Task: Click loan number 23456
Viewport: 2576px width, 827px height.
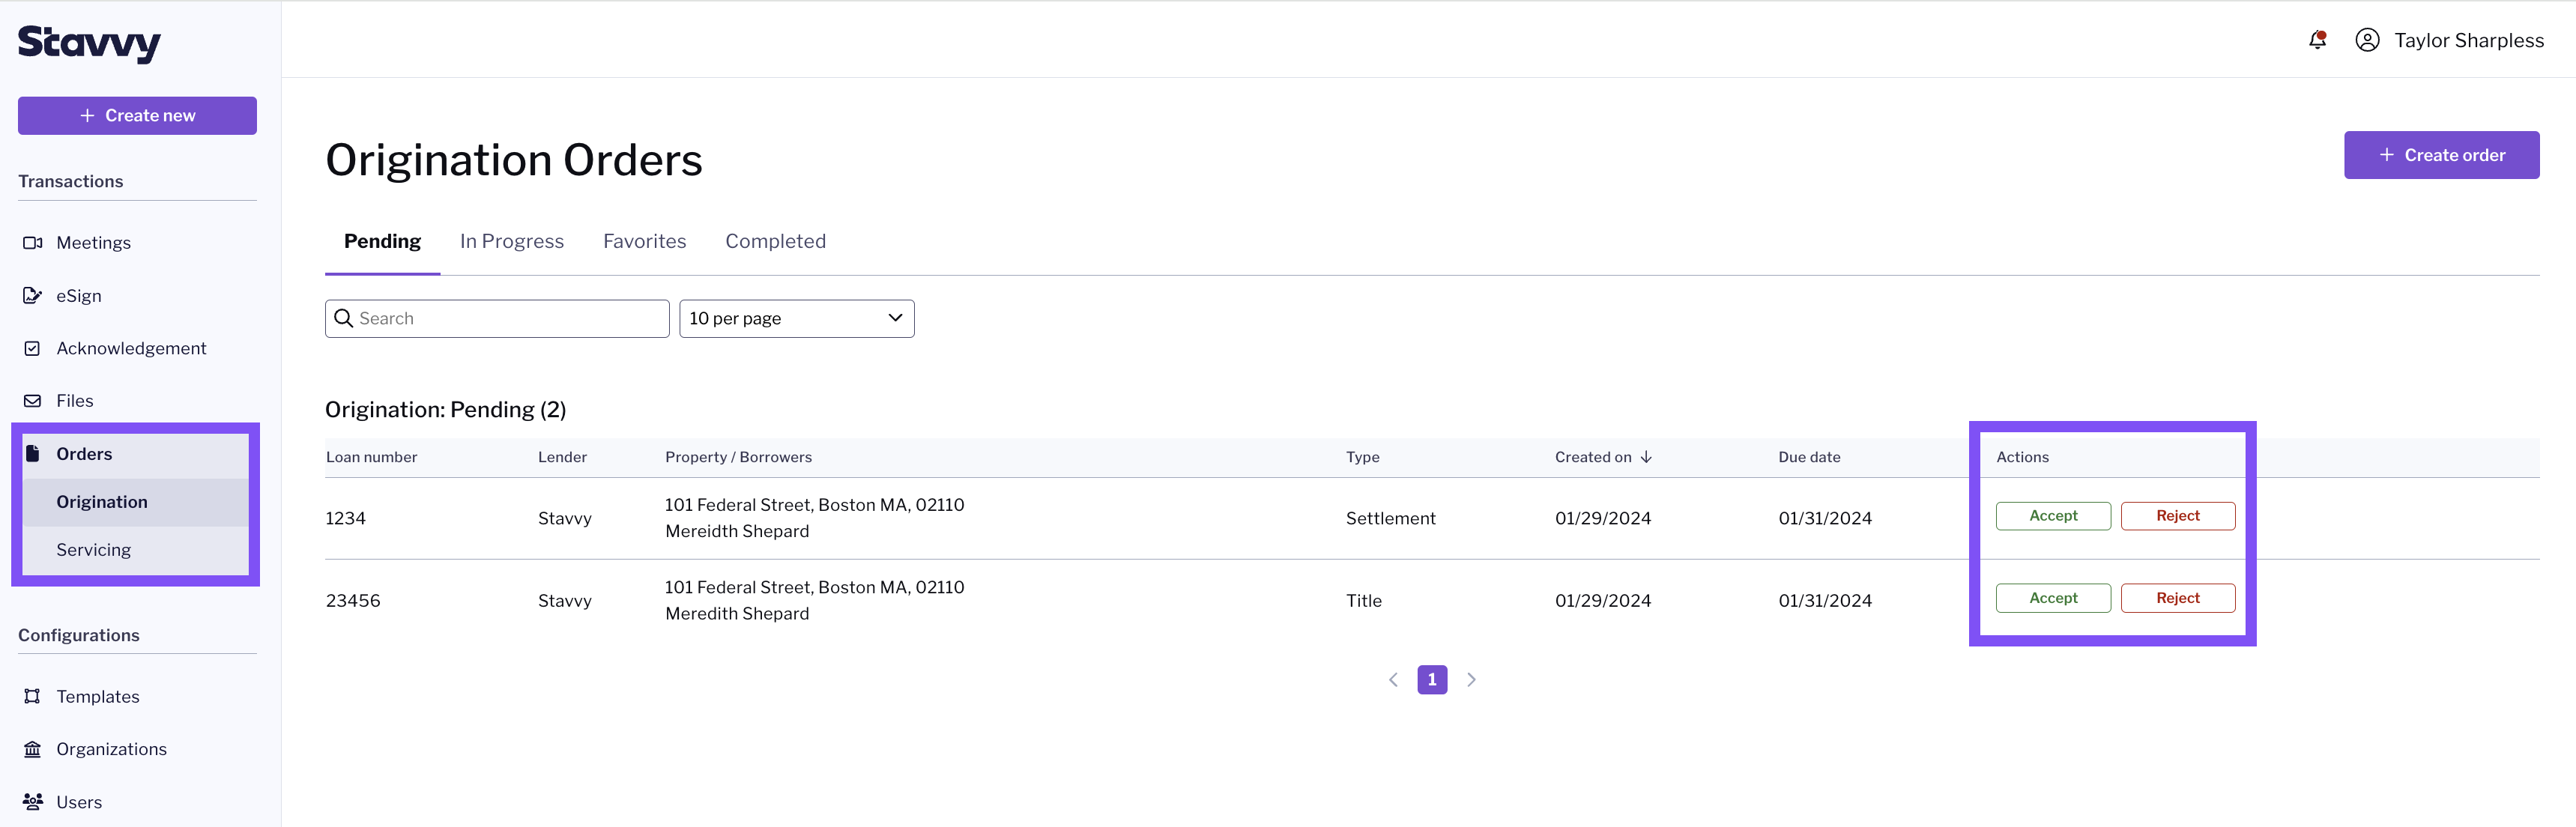Action: (x=353, y=601)
